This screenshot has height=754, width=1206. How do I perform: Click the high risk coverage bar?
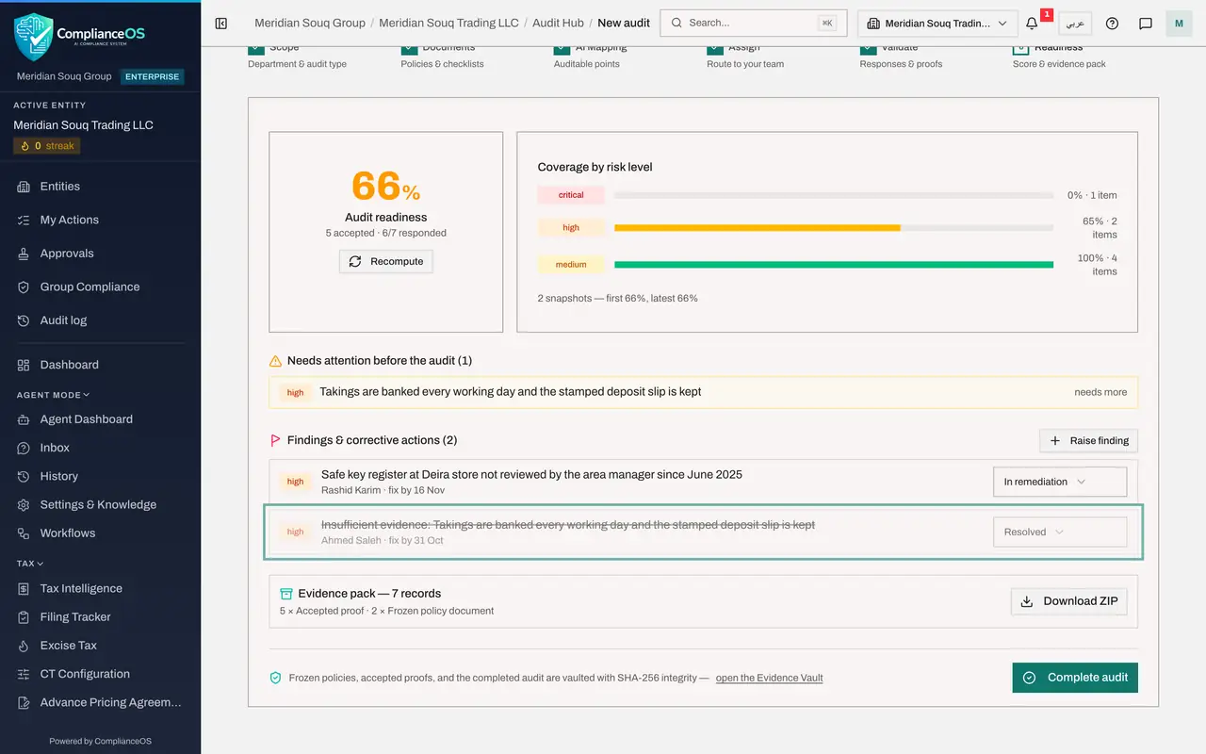834,227
